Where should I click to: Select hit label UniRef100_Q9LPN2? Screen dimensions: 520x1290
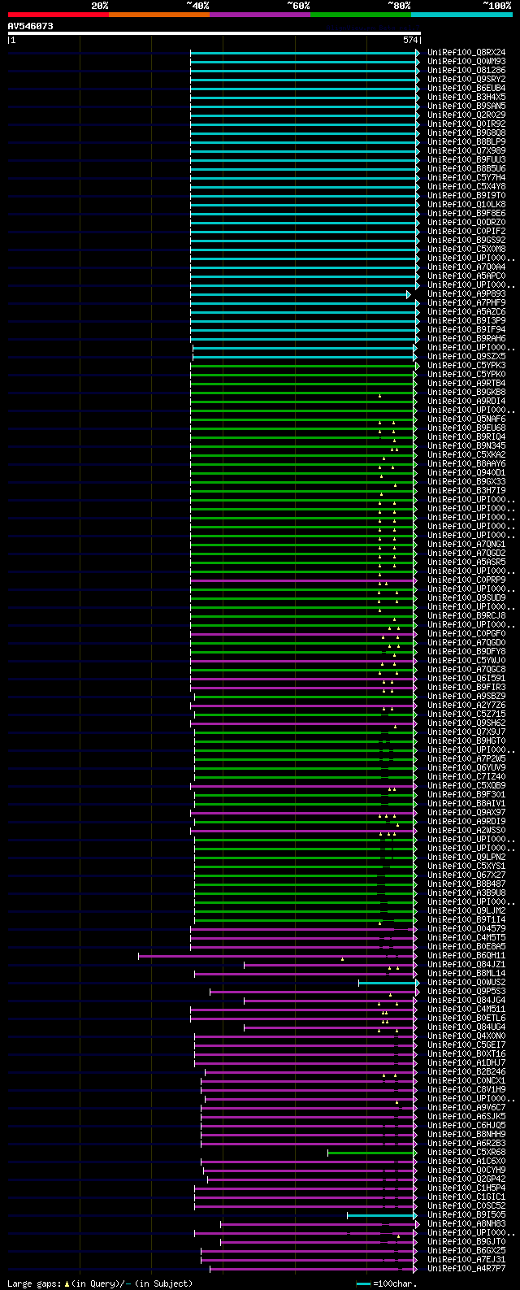468,857
